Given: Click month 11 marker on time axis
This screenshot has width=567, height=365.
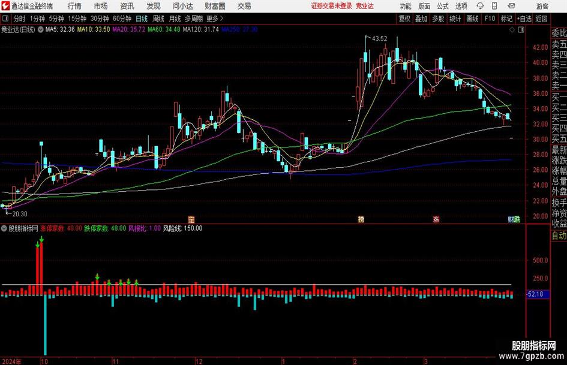Looking at the screenshot, I should coord(115,361).
